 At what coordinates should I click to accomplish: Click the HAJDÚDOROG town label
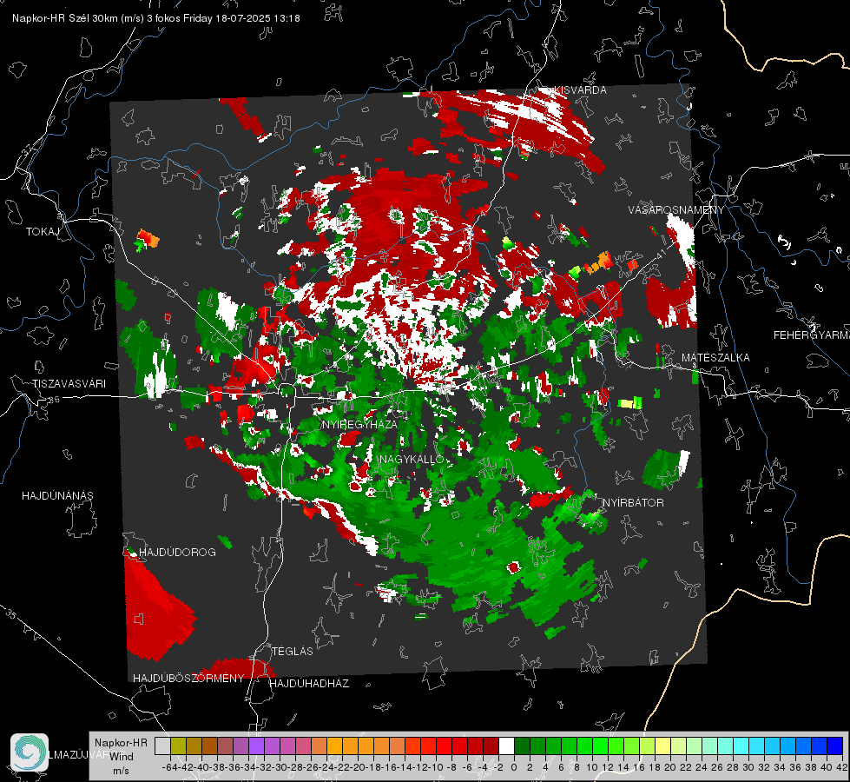pos(177,553)
